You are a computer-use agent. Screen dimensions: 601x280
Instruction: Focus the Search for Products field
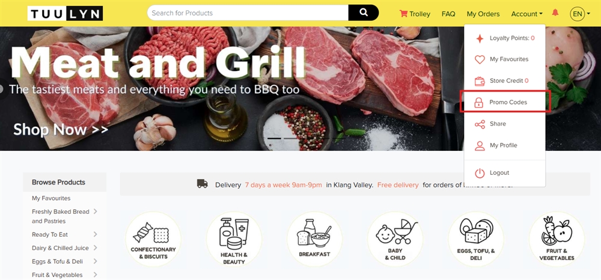[x=248, y=13]
